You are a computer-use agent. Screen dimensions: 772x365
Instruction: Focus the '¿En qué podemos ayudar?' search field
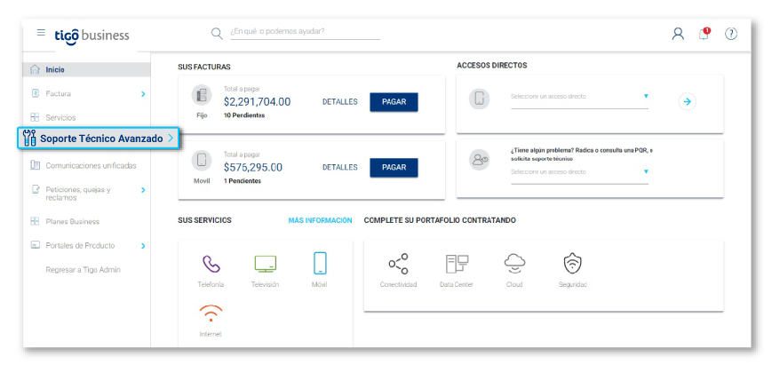pos(306,33)
